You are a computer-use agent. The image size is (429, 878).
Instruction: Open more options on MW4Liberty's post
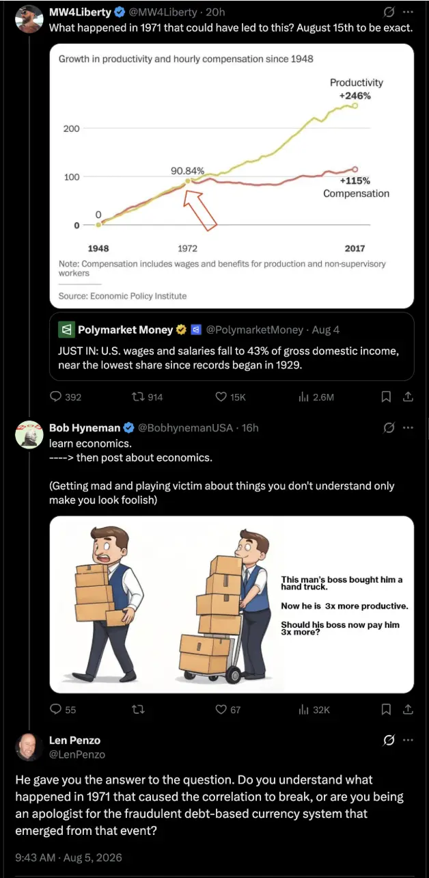[x=408, y=12]
